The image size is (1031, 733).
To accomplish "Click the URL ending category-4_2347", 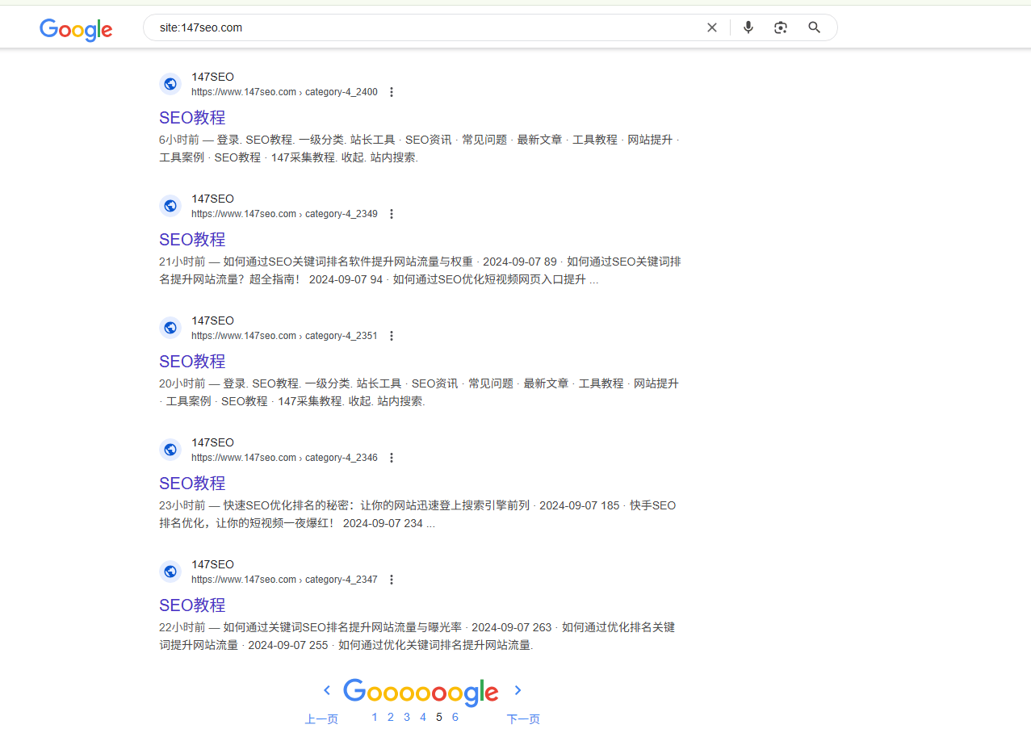I will pyautogui.click(x=284, y=580).
